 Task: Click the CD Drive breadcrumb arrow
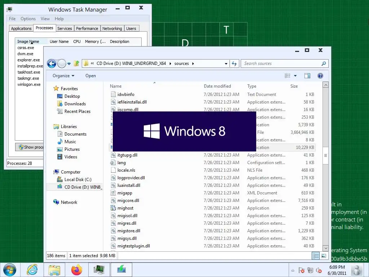170,63
